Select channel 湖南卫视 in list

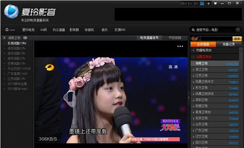point(215,63)
